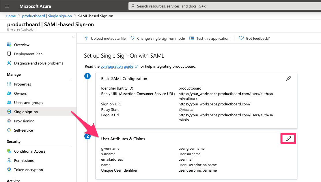Click the Home breadcrumb link

click(x=11, y=16)
